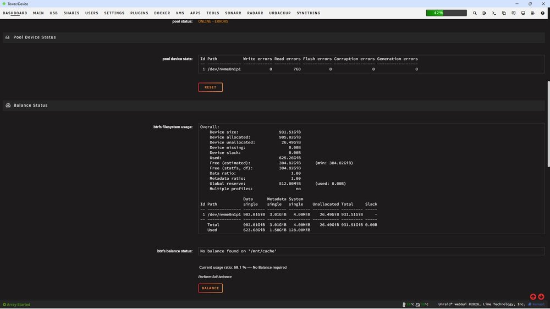Open the monitor info icon in top bar
Screen dimensions: 550x309
coord(523,13)
